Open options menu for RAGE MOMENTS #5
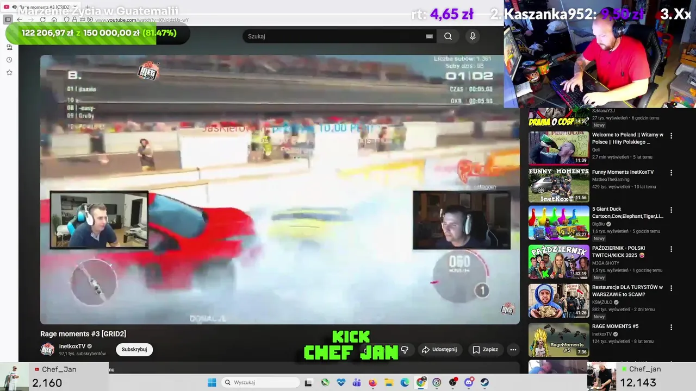 [671, 327]
